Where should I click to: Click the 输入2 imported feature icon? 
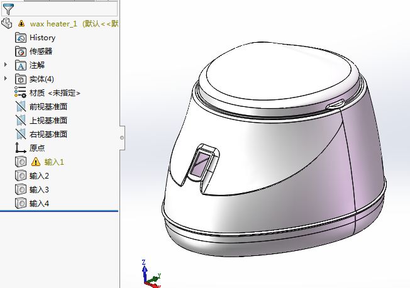pyautogui.click(x=21, y=175)
